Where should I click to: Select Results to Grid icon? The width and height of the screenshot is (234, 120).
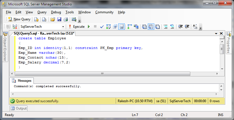(x=151, y=27)
